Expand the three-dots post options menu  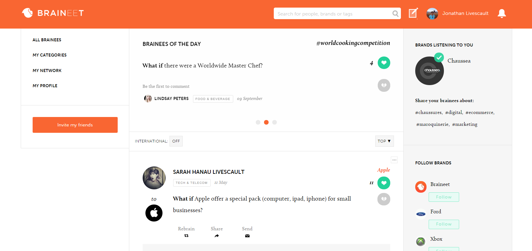coord(394,160)
